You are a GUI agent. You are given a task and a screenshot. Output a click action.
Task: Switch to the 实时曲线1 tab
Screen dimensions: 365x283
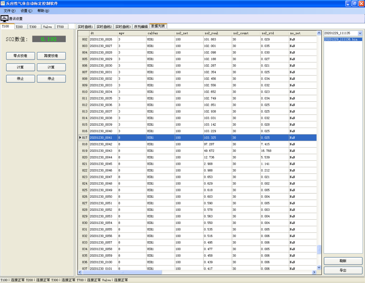click(85, 27)
